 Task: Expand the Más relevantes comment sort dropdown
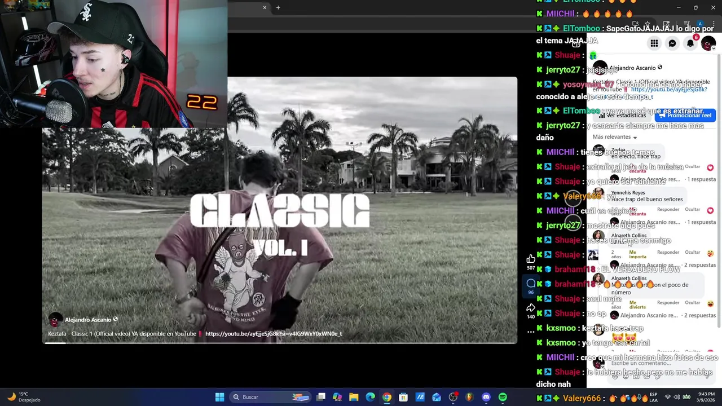pos(615,137)
